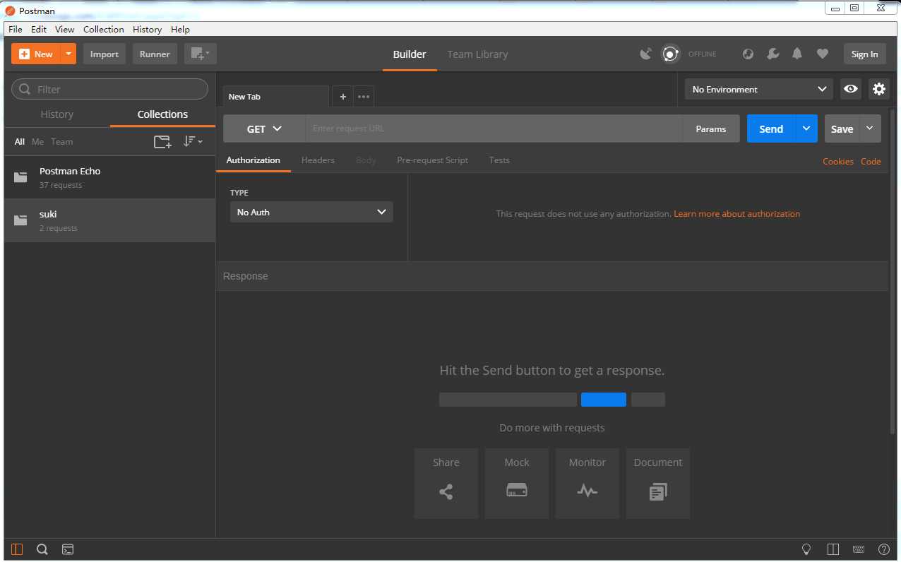Open the API network globe icon
901x562 pixels.
(748, 54)
